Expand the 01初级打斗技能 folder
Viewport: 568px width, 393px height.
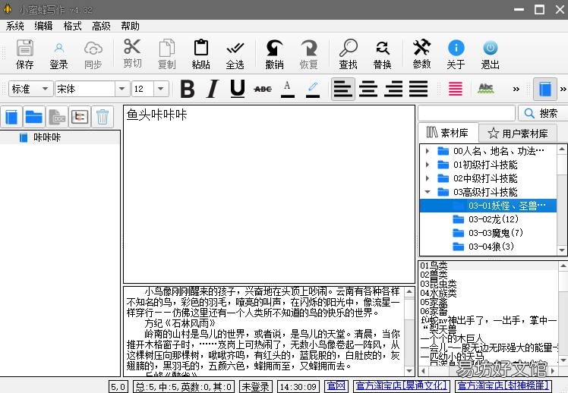pos(428,165)
